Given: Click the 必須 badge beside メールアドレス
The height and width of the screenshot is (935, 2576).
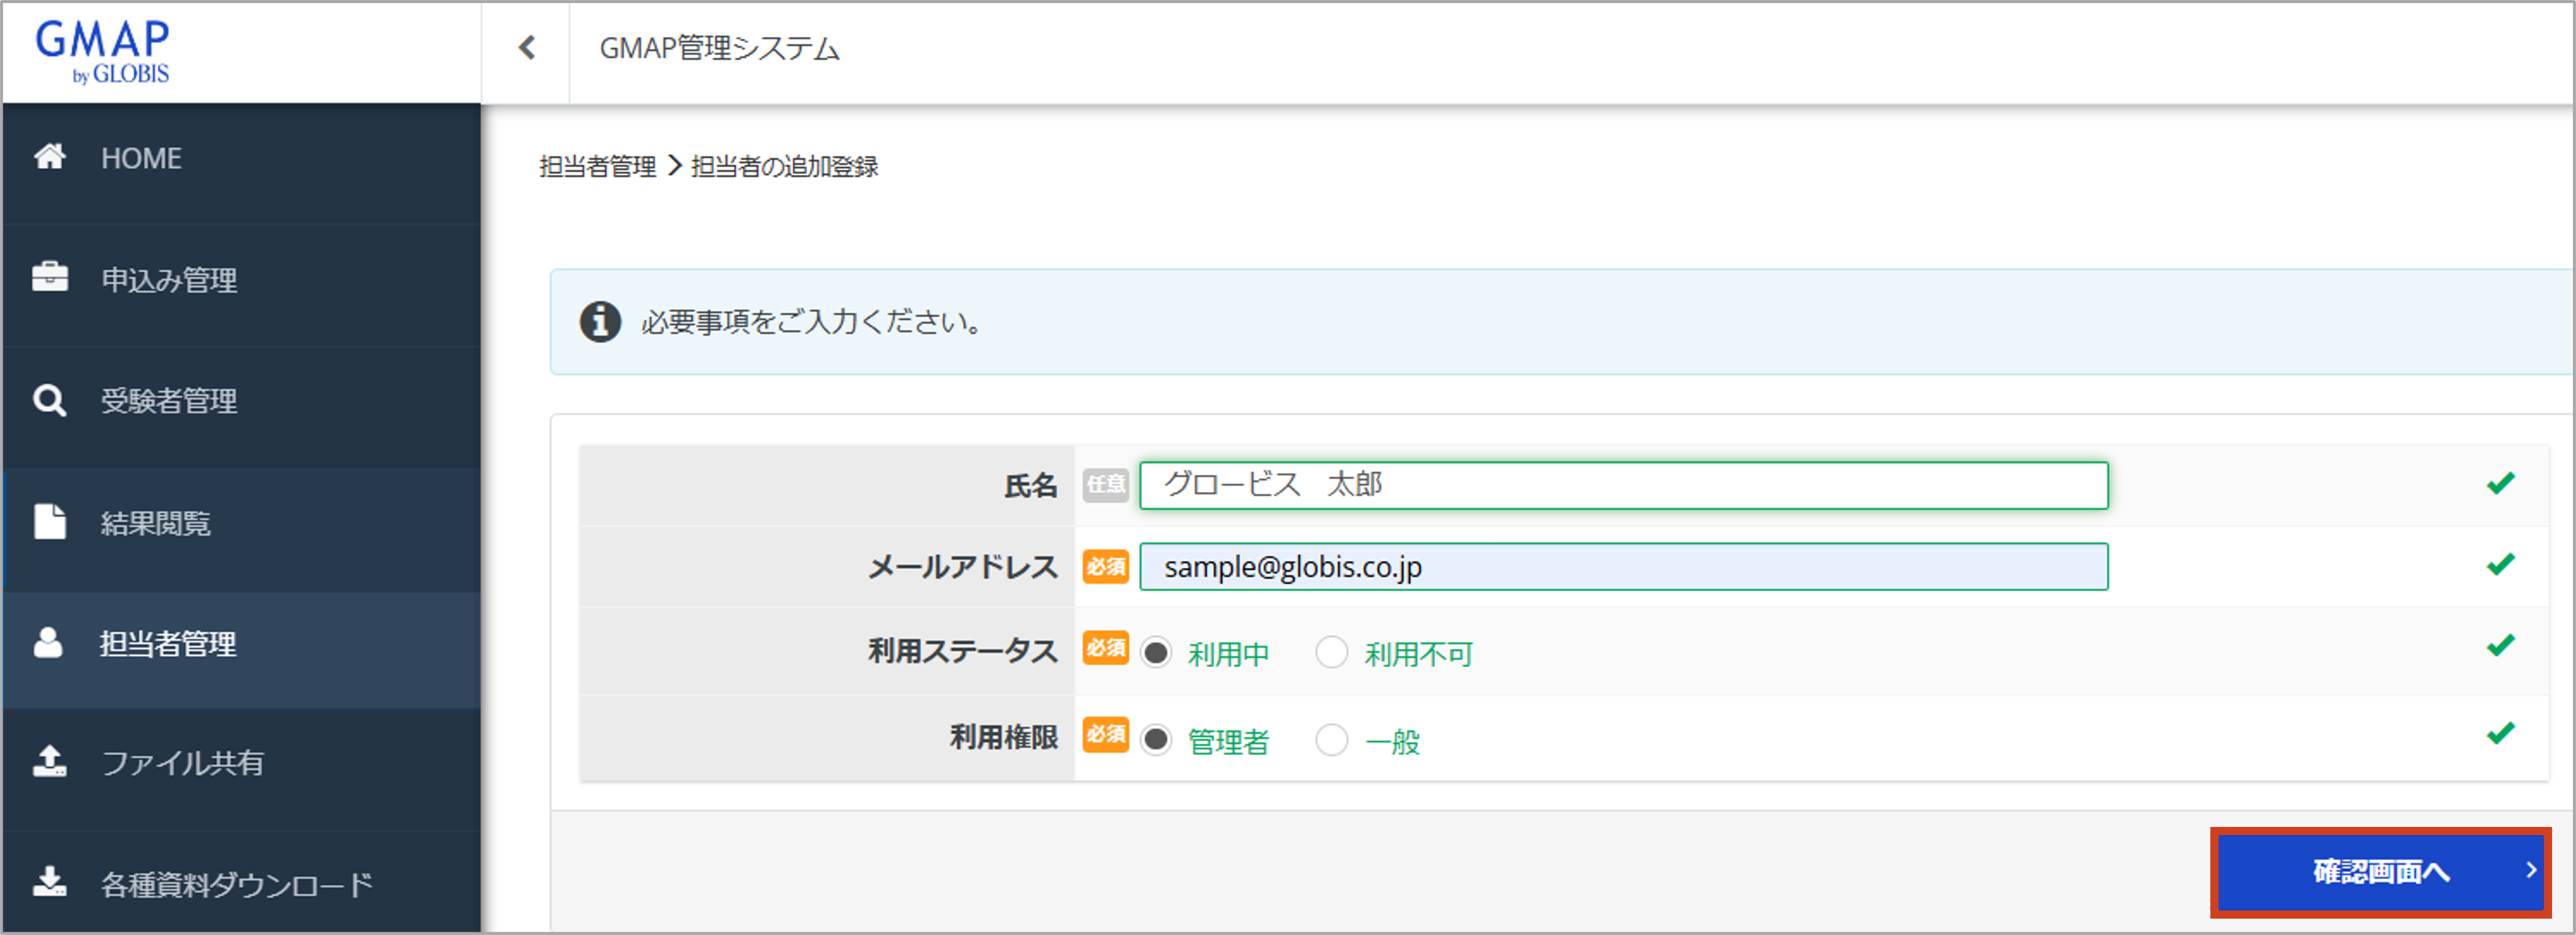Looking at the screenshot, I should [x=1106, y=567].
